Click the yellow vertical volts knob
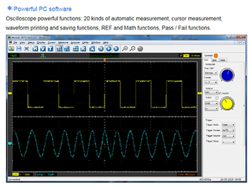Viewport: 248px width, 187px height. 227,104
